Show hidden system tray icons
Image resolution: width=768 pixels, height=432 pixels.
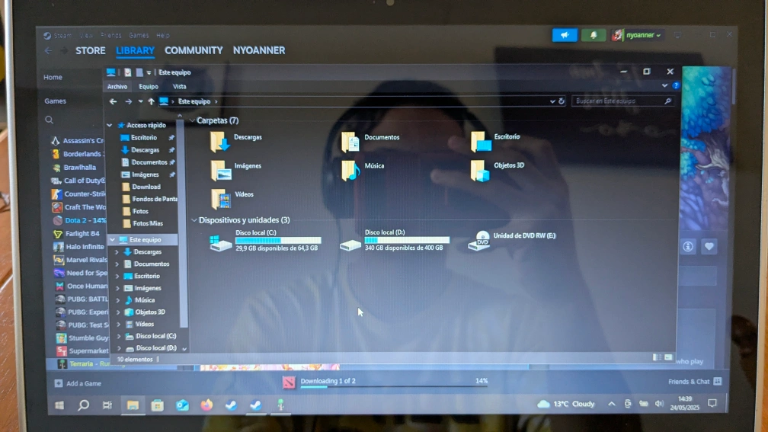click(612, 404)
